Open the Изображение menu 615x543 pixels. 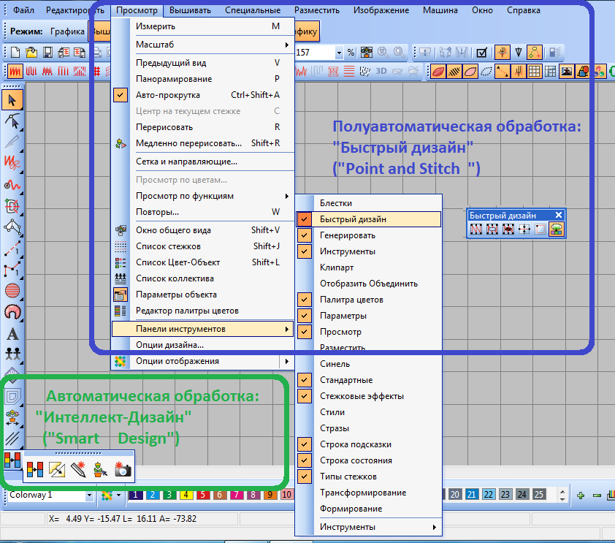click(x=381, y=10)
